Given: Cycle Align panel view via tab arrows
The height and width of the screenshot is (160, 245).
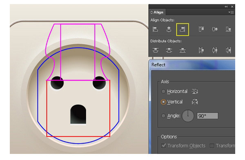Looking at the screenshot, I should [x=151, y=12].
